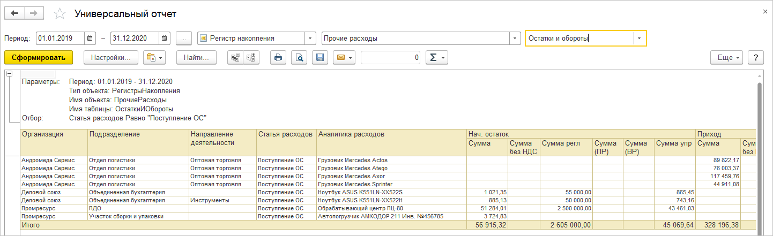Go back with the left arrow
Screen dimensions: 773x236
(x=14, y=13)
